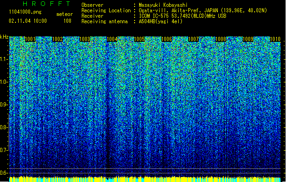Click the 'Receiving Location' field label
The width and height of the screenshot is (286, 182).
coord(106,10)
